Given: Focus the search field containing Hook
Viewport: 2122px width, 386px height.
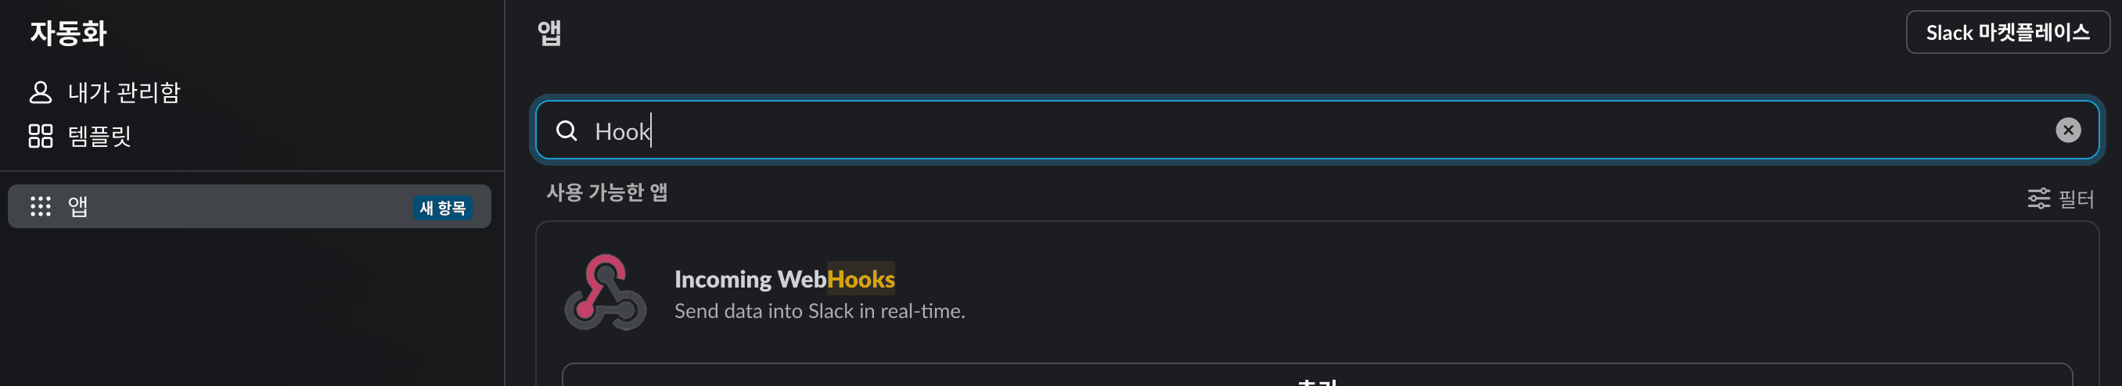Looking at the screenshot, I should [x=1235, y=130].
